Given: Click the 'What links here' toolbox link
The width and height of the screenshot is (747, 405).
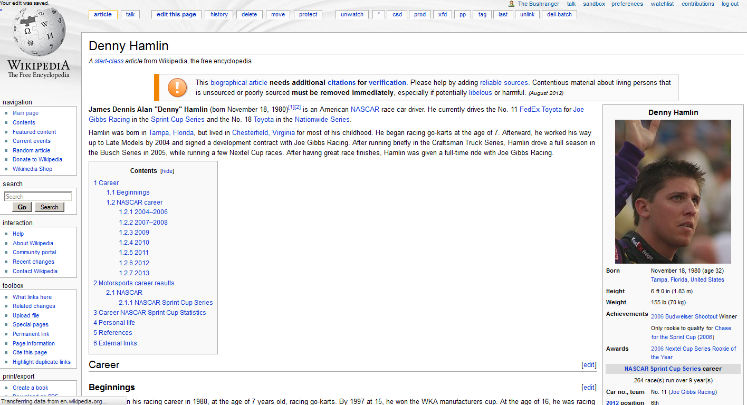Looking at the screenshot, I should (x=32, y=297).
